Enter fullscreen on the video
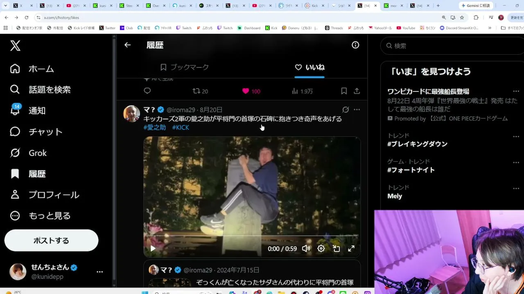524x294 pixels. click(x=351, y=248)
